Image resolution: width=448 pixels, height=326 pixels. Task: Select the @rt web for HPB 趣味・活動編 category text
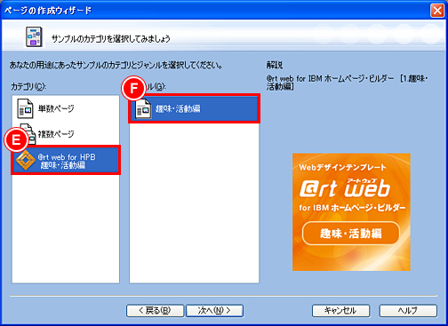point(67,161)
